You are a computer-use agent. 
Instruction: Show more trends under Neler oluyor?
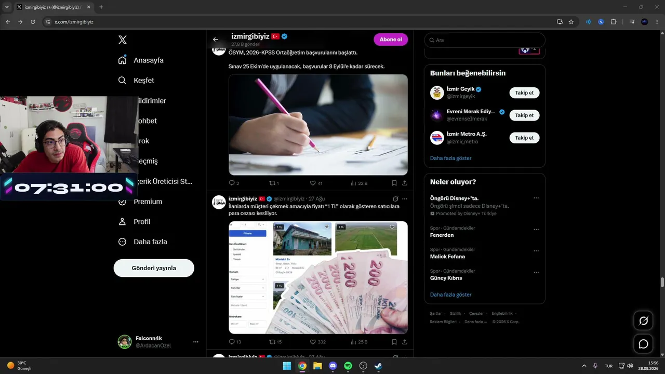[451, 295]
